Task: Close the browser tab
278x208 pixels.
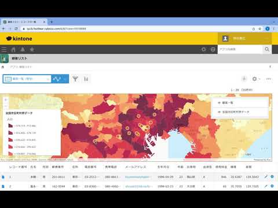Action: (x=44, y=22)
